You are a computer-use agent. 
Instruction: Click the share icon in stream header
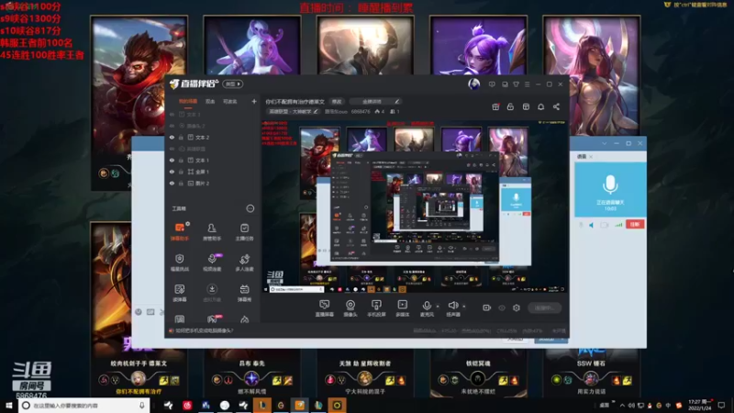click(556, 106)
